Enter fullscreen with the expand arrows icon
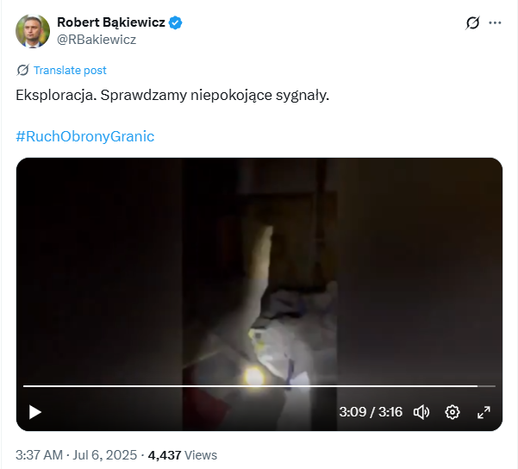Image resolution: width=518 pixels, height=469 pixels. pos(484,412)
